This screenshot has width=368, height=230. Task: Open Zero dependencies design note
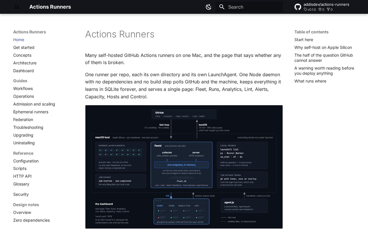(x=31, y=220)
